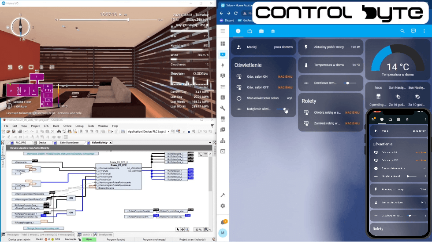Open the Home Assistant settings gear icon
The image size is (432, 242).
click(223, 206)
